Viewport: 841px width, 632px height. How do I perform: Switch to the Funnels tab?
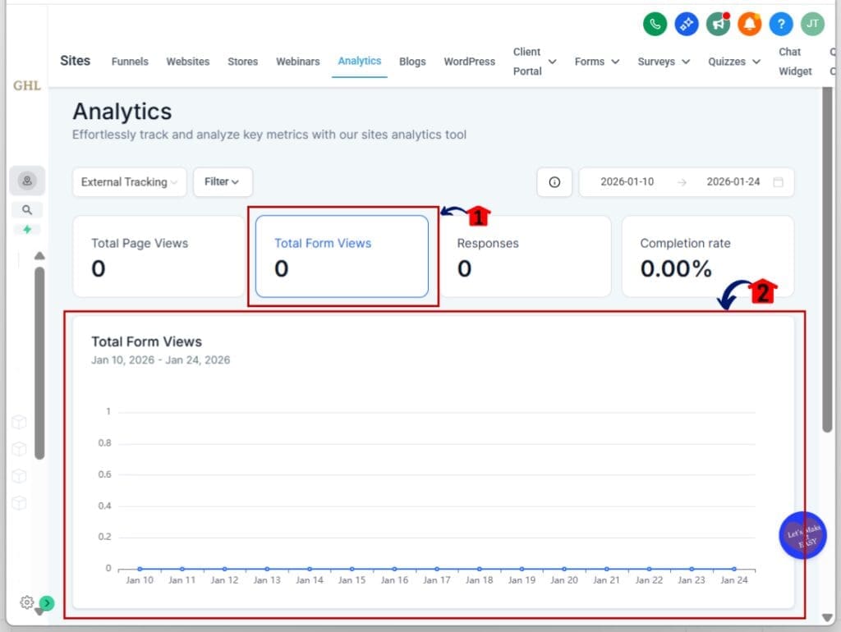[x=130, y=62]
